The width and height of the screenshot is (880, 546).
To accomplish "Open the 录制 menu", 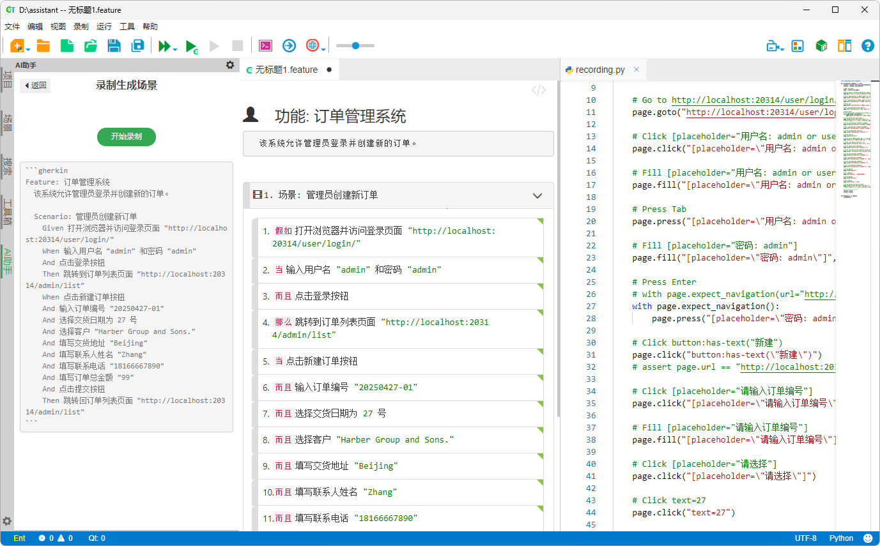I will click(81, 27).
